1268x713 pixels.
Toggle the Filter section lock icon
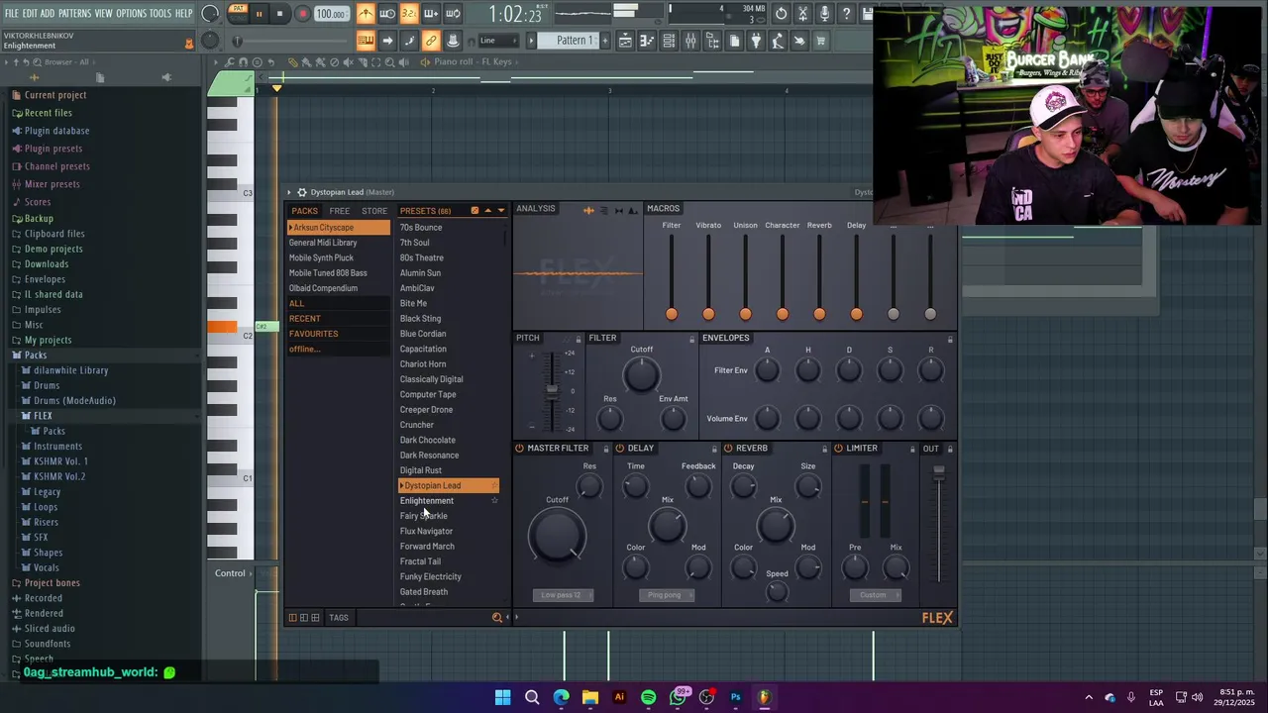click(692, 339)
